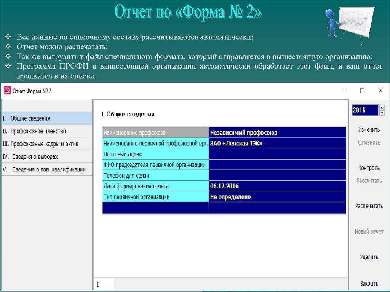Click the year field showing 2016

(x=364, y=110)
